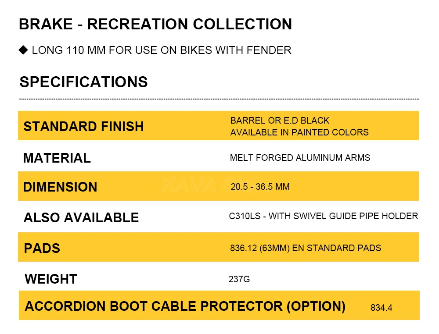439x334 pixels.
Task: Click Available in Painted Colors text
Action: [x=299, y=132]
